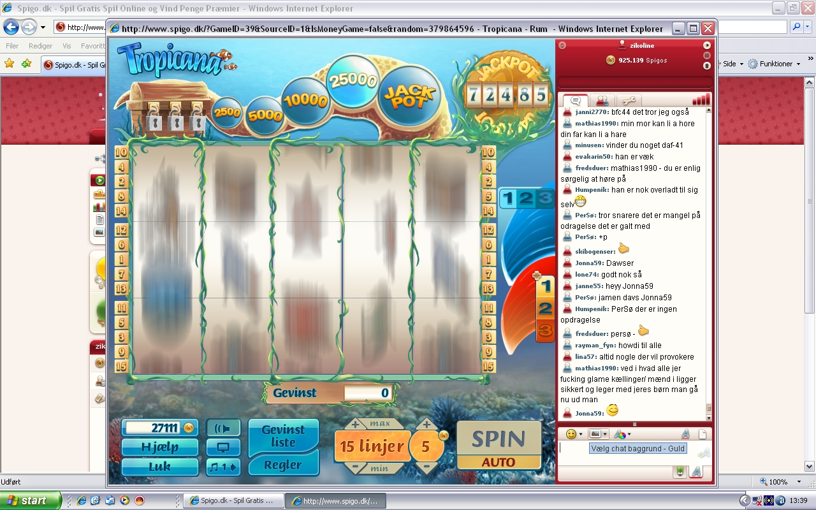
Task: Click the green pencil icon below chat input
Action: (680, 472)
